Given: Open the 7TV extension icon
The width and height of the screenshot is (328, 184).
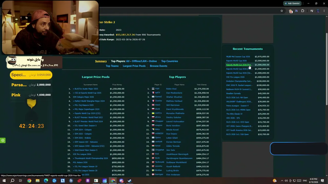Looking at the screenshot, I should [296, 11].
